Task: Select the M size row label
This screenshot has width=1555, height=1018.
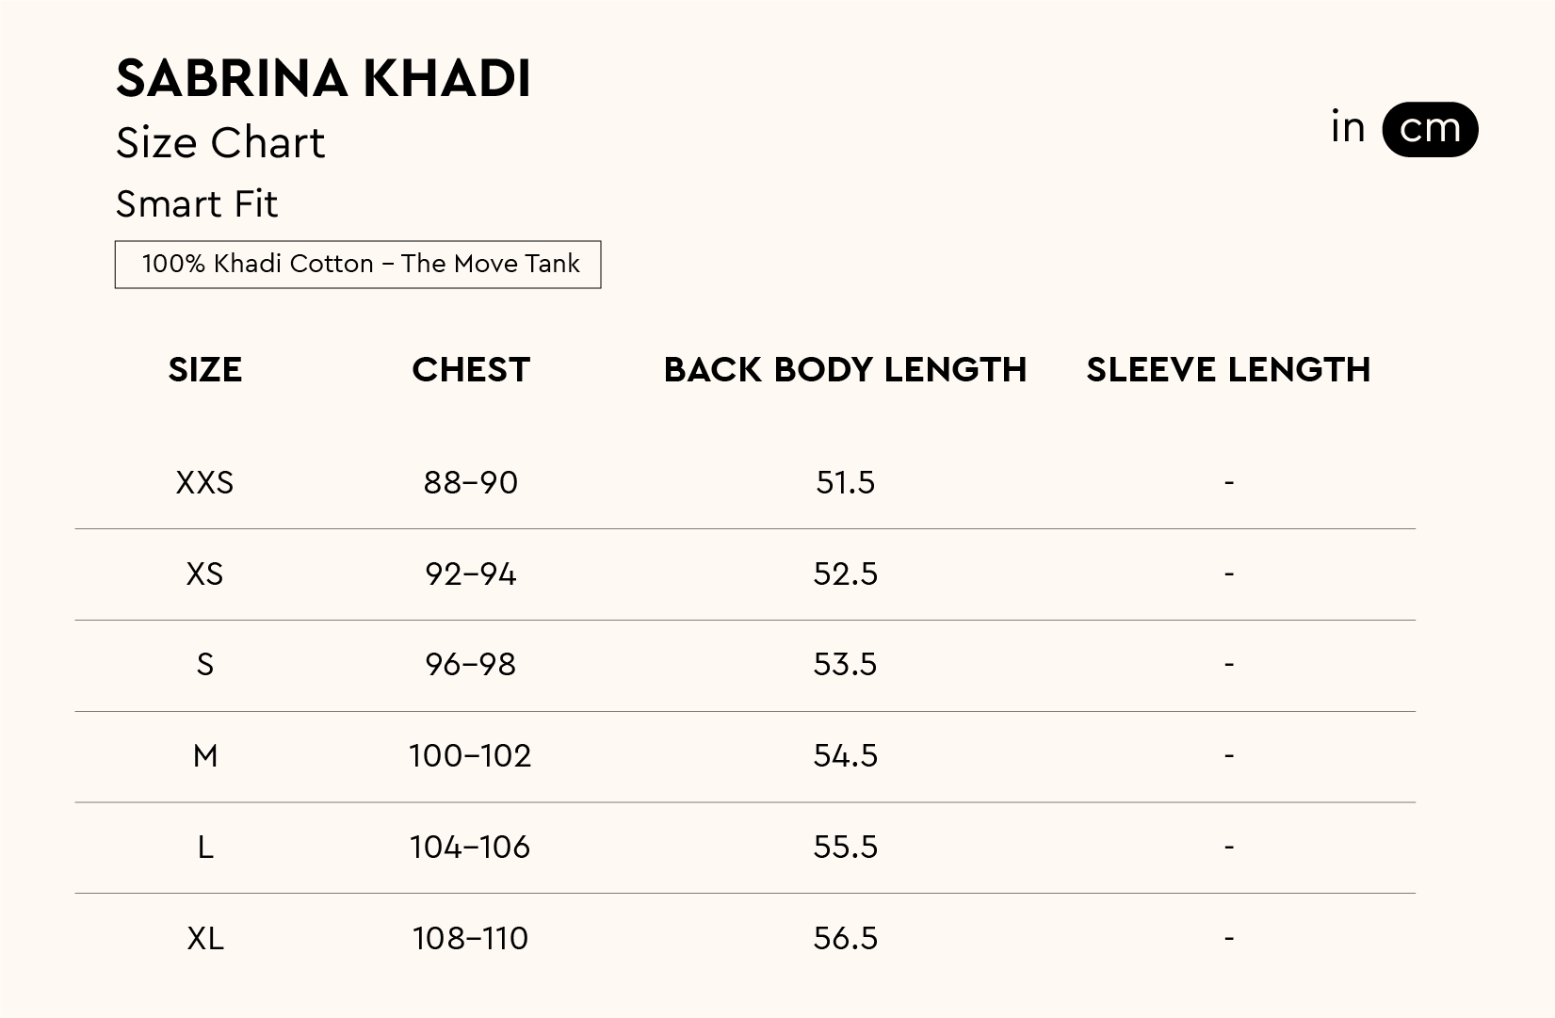Action: pos(204,756)
